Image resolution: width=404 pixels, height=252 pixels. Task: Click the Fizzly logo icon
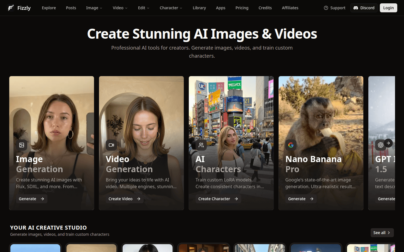(x=11, y=8)
